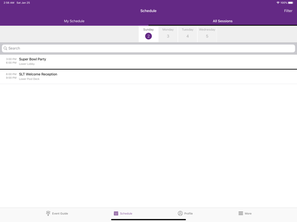The width and height of the screenshot is (297, 222).
Task: Switch to the All Sessions tab
Action: coord(223,21)
